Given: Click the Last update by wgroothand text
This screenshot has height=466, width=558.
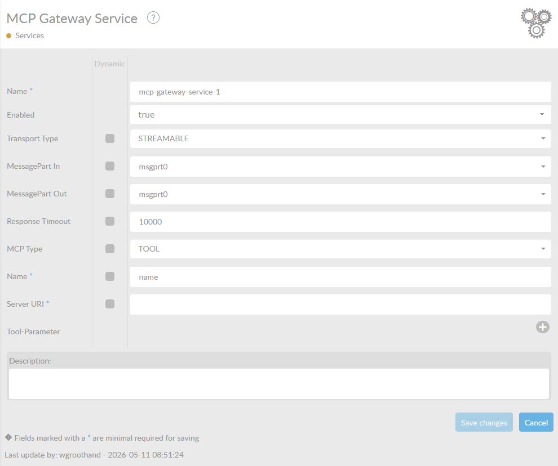Looking at the screenshot, I should [x=94, y=455].
